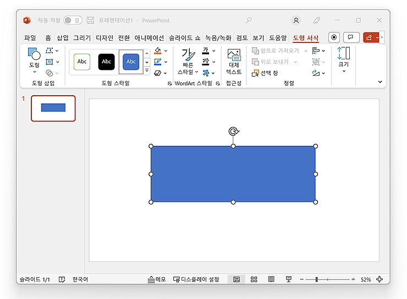The height and width of the screenshot is (299, 407).
Task: Click the Text Effects blue 가 icon
Action: pyautogui.click(x=206, y=73)
